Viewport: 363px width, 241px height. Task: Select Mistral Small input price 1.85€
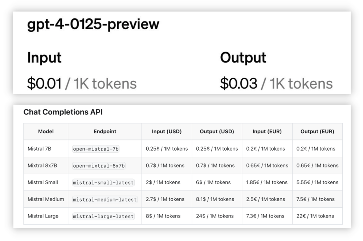click(x=267, y=182)
